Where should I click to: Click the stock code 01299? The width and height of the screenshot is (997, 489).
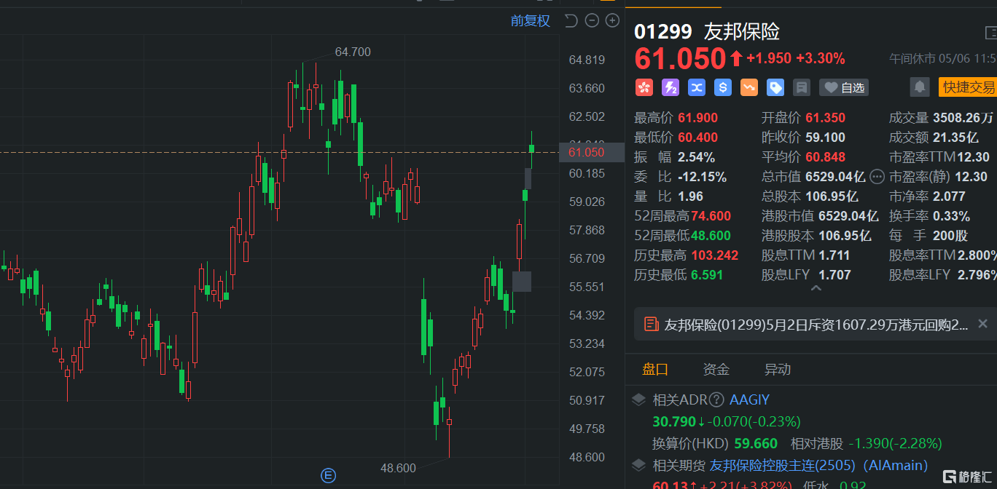(x=663, y=31)
